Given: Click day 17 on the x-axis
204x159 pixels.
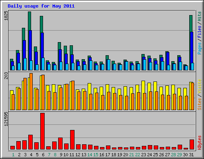Looking at the screenshot, I should (108, 155).
